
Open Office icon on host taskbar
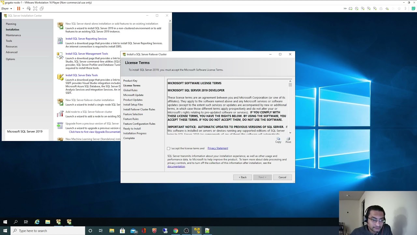pyautogui.click(x=144, y=231)
